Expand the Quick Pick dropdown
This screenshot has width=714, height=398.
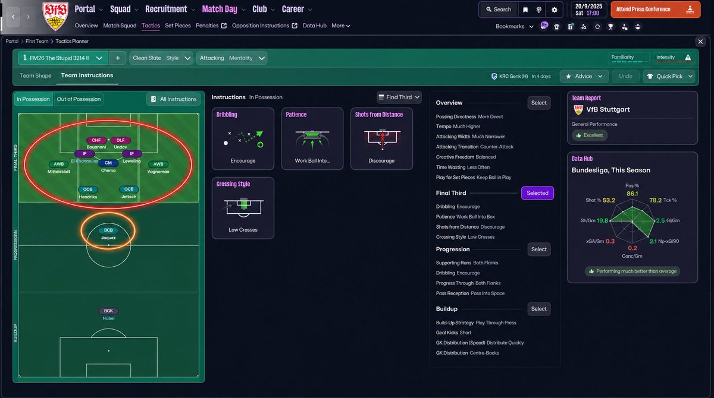click(669, 76)
